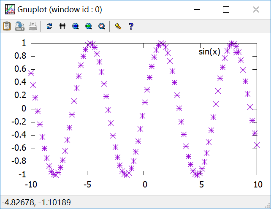Minimize the Gnuplot window
This screenshot has height=209, width=271.
[197, 10]
